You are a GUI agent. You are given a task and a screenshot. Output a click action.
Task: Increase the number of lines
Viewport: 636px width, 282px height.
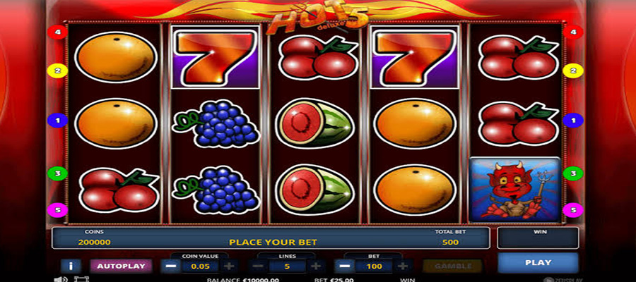[316, 266]
